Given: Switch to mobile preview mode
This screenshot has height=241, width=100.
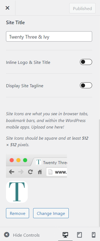Looking at the screenshot, I should (93, 235).
